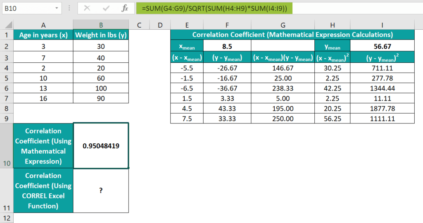Click the 'Using Mathematical Expression' label cell
Image resolution: width=423 pixels, height=223 pixels.
43,146
